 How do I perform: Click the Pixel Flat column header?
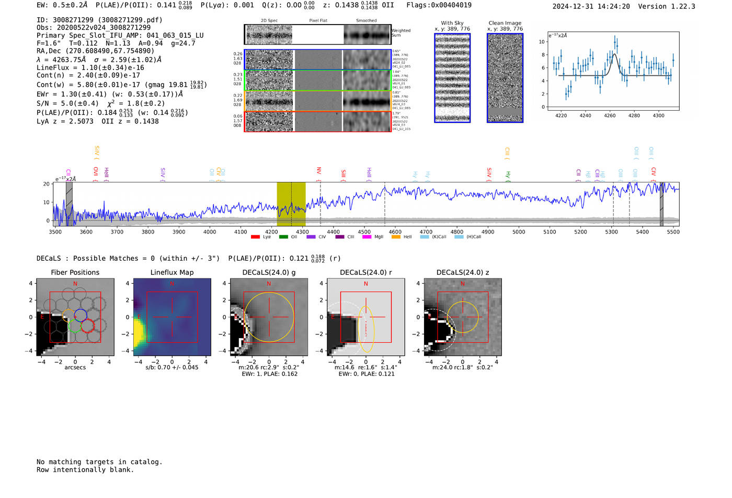point(318,20)
